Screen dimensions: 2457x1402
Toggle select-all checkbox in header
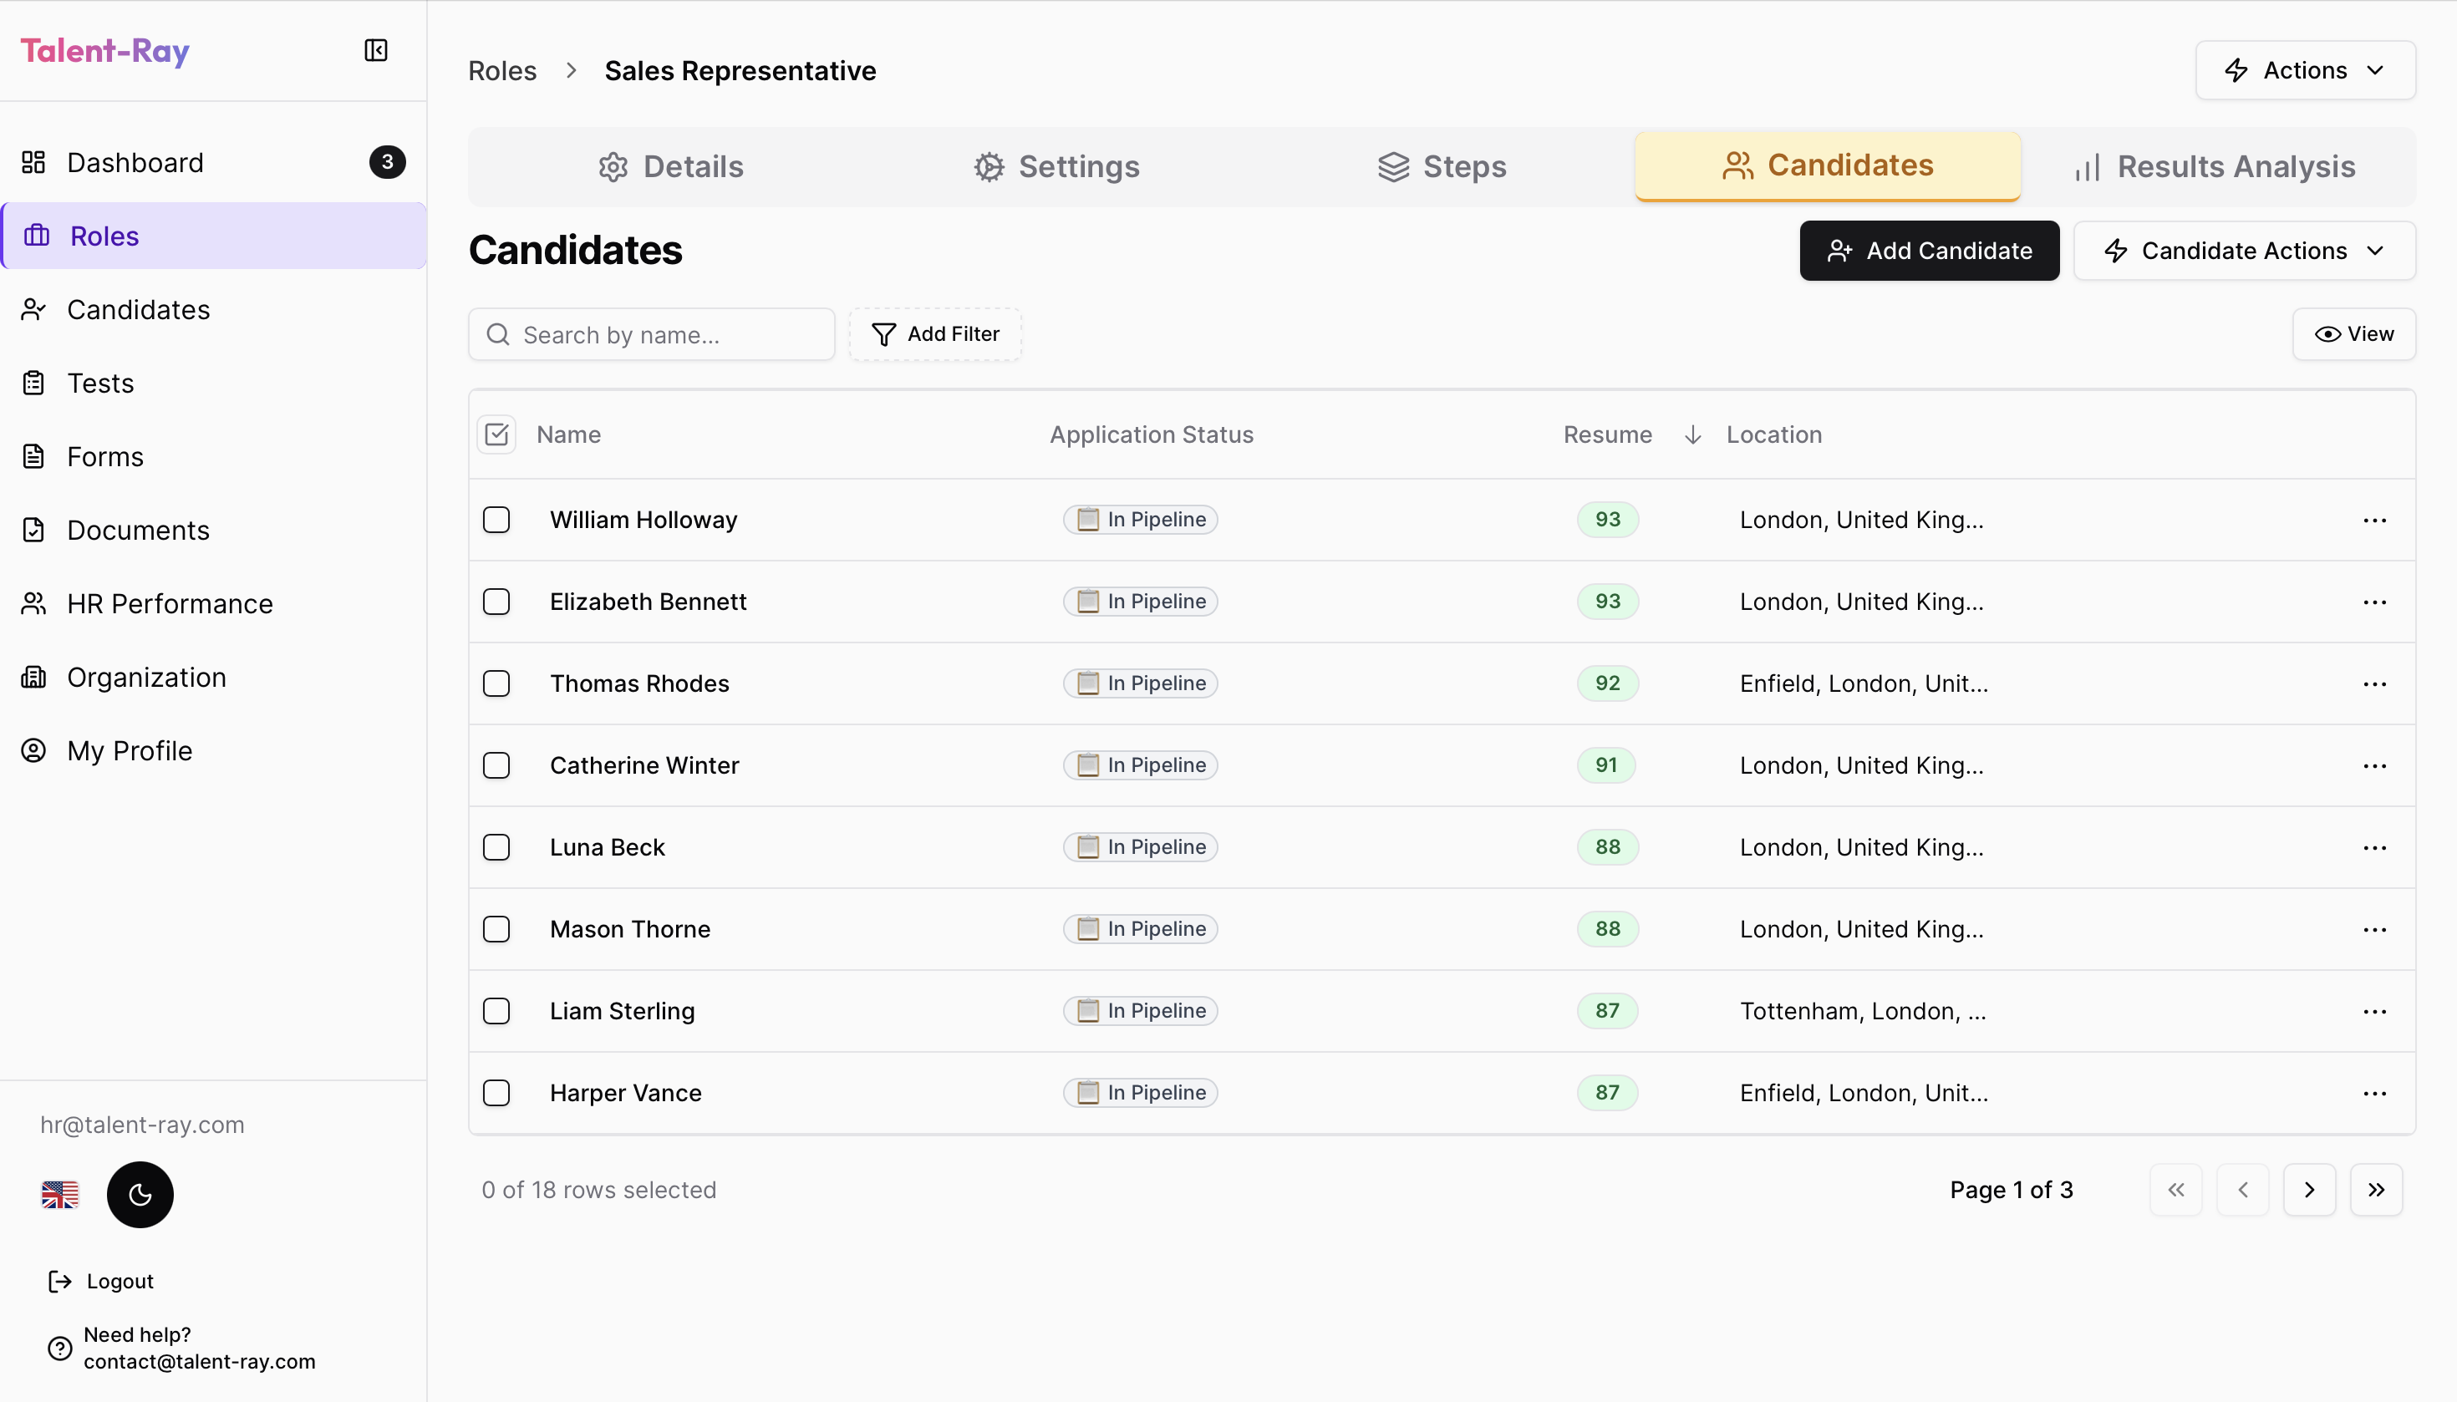(496, 435)
